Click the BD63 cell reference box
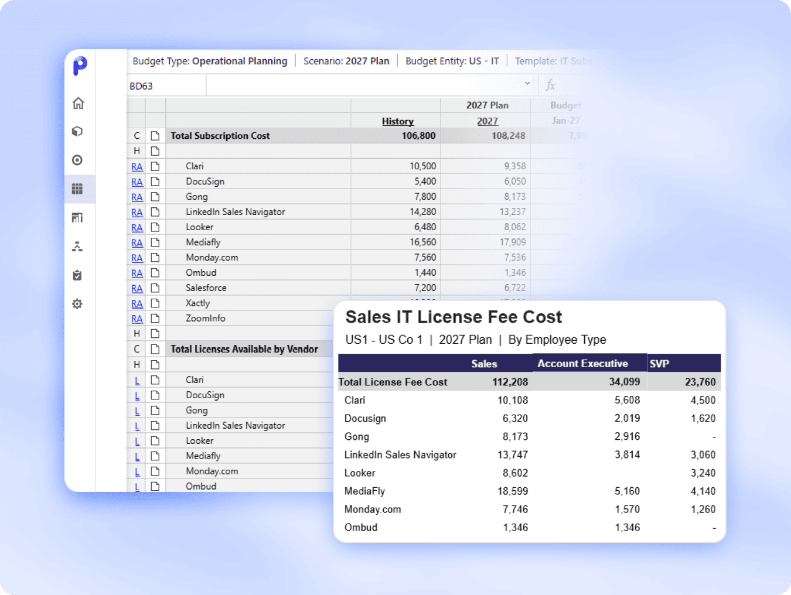 [x=166, y=86]
